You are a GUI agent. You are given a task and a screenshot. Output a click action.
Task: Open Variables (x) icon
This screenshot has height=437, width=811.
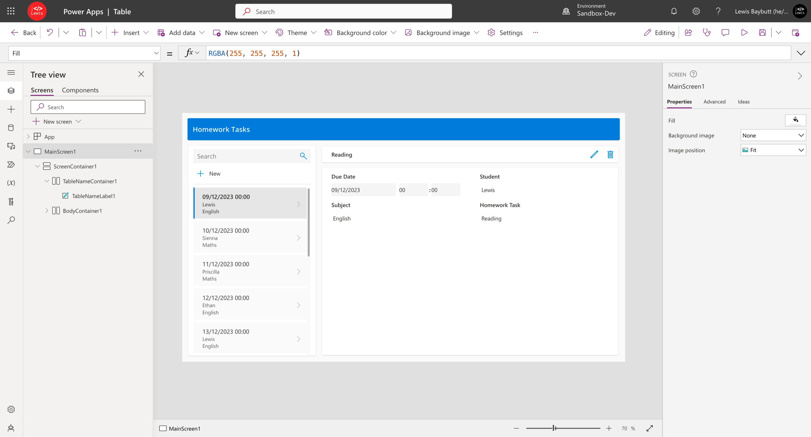(x=11, y=183)
